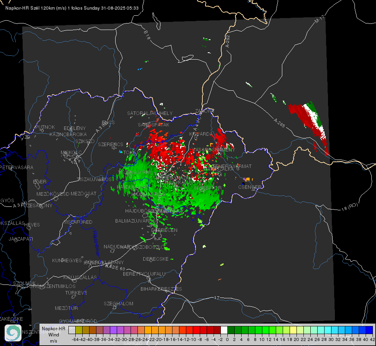Click the SZIKSZÓ town label
Image resolution: width=376 pixels, height=346 pixels.
[x=85, y=141]
